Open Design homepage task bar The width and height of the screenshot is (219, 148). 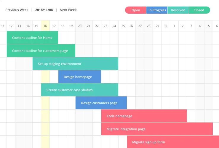[80, 77]
